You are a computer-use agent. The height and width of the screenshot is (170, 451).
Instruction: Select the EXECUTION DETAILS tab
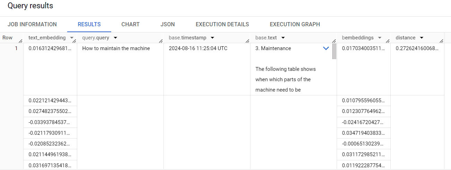(222, 25)
